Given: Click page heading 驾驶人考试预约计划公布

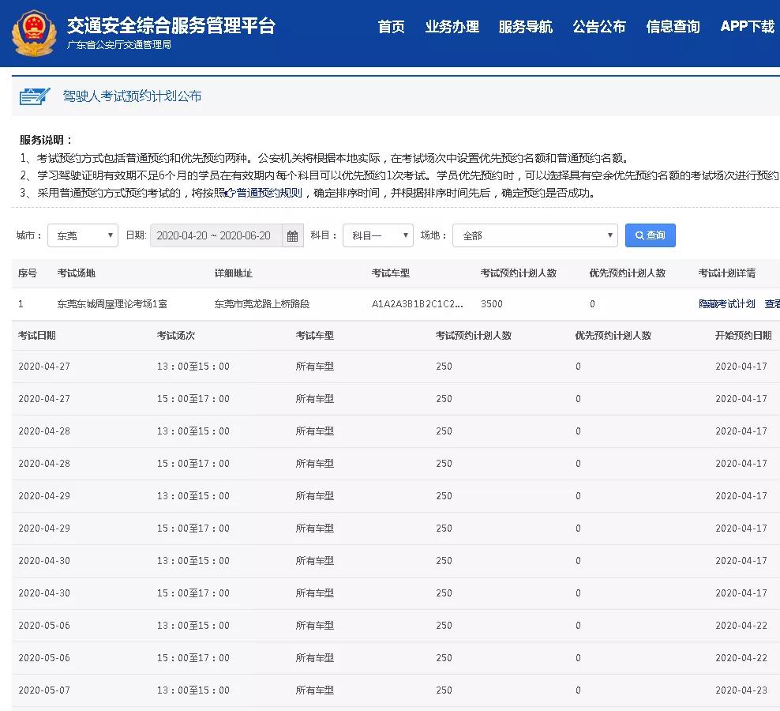Looking at the screenshot, I should [132, 96].
